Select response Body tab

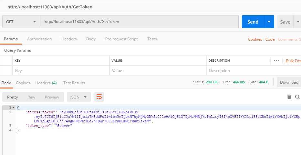point(6,83)
